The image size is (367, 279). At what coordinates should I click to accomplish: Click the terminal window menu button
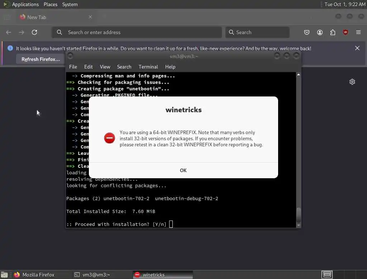coord(70,56)
